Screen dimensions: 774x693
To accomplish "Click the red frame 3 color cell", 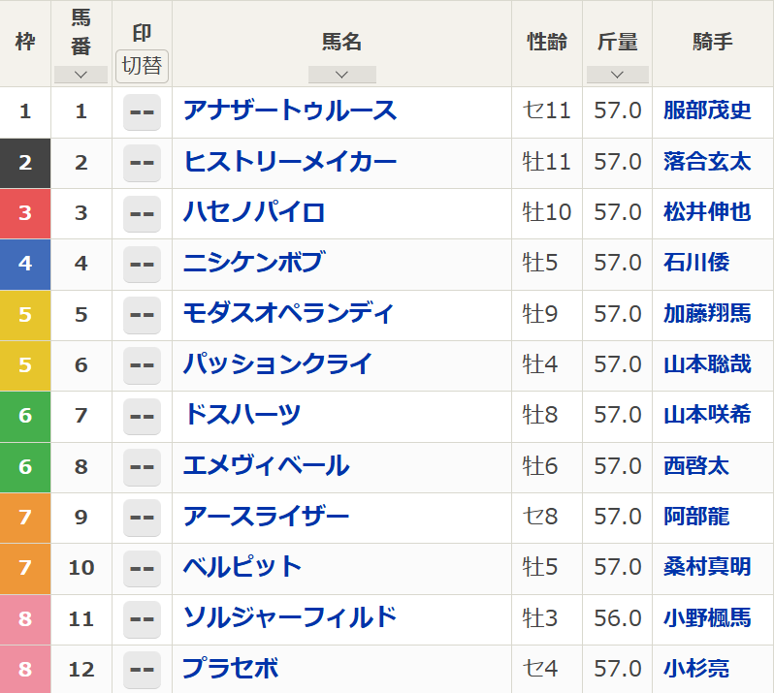I will [x=25, y=213].
